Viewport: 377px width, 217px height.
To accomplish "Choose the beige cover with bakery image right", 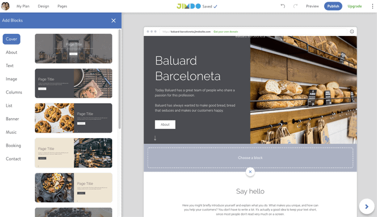I will pos(74,153).
